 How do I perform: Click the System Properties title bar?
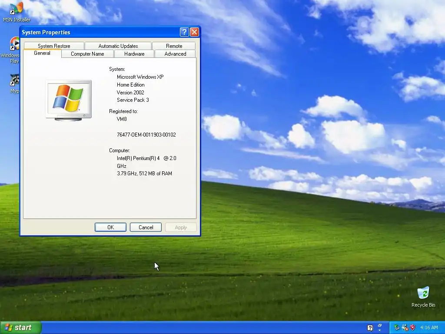point(100,32)
